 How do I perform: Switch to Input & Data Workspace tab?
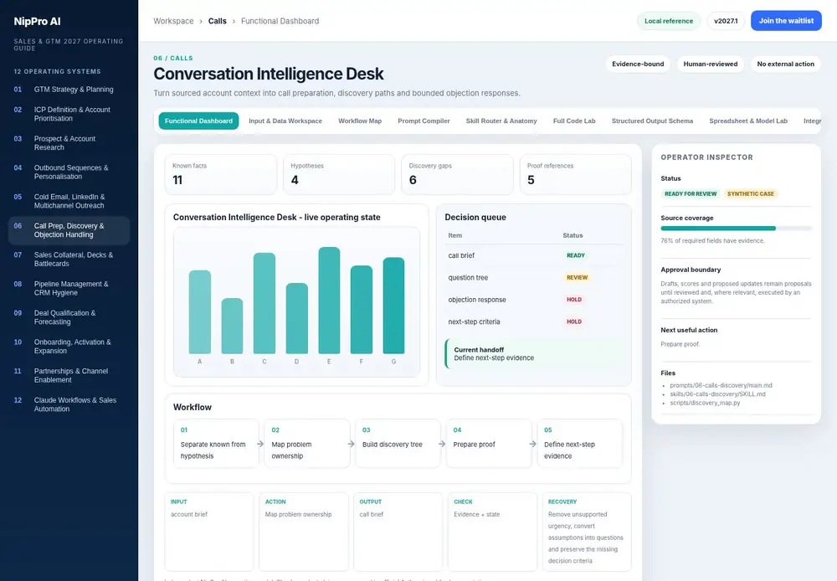pos(285,121)
